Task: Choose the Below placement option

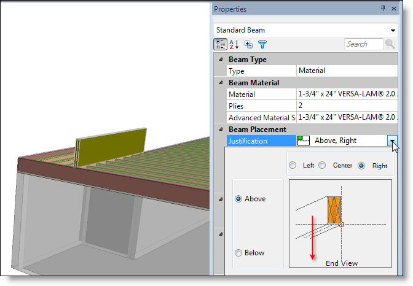Action: pyautogui.click(x=238, y=253)
